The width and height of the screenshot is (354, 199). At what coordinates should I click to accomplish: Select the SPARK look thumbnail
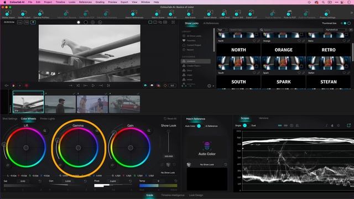[283, 82]
